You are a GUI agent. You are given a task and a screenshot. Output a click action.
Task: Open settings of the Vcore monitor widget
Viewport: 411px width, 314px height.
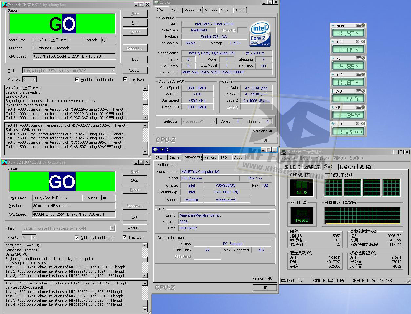pos(358,25)
